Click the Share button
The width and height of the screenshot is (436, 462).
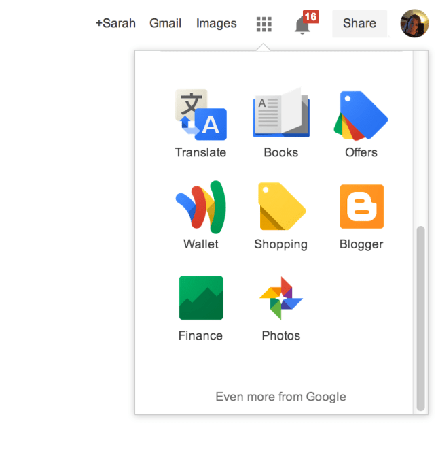pyautogui.click(x=359, y=24)
